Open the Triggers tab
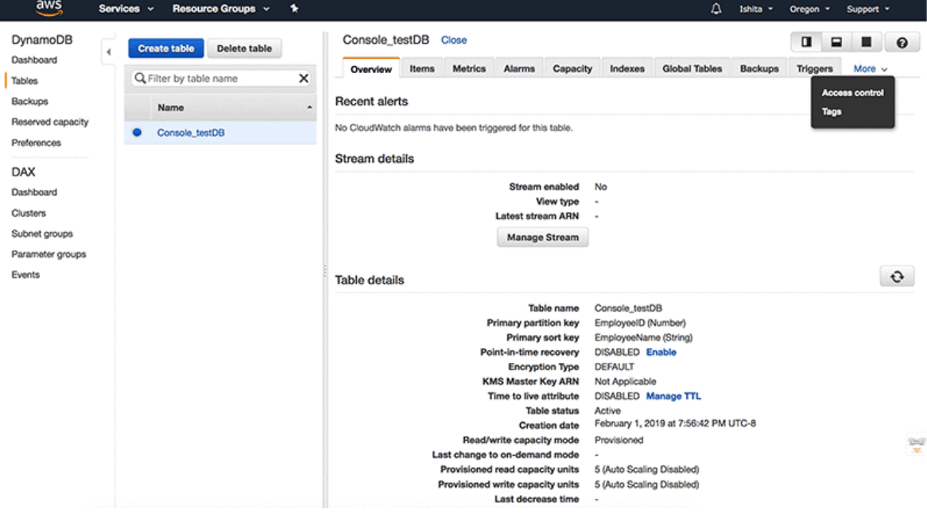The image size is (927, 521). coord(814,68)
